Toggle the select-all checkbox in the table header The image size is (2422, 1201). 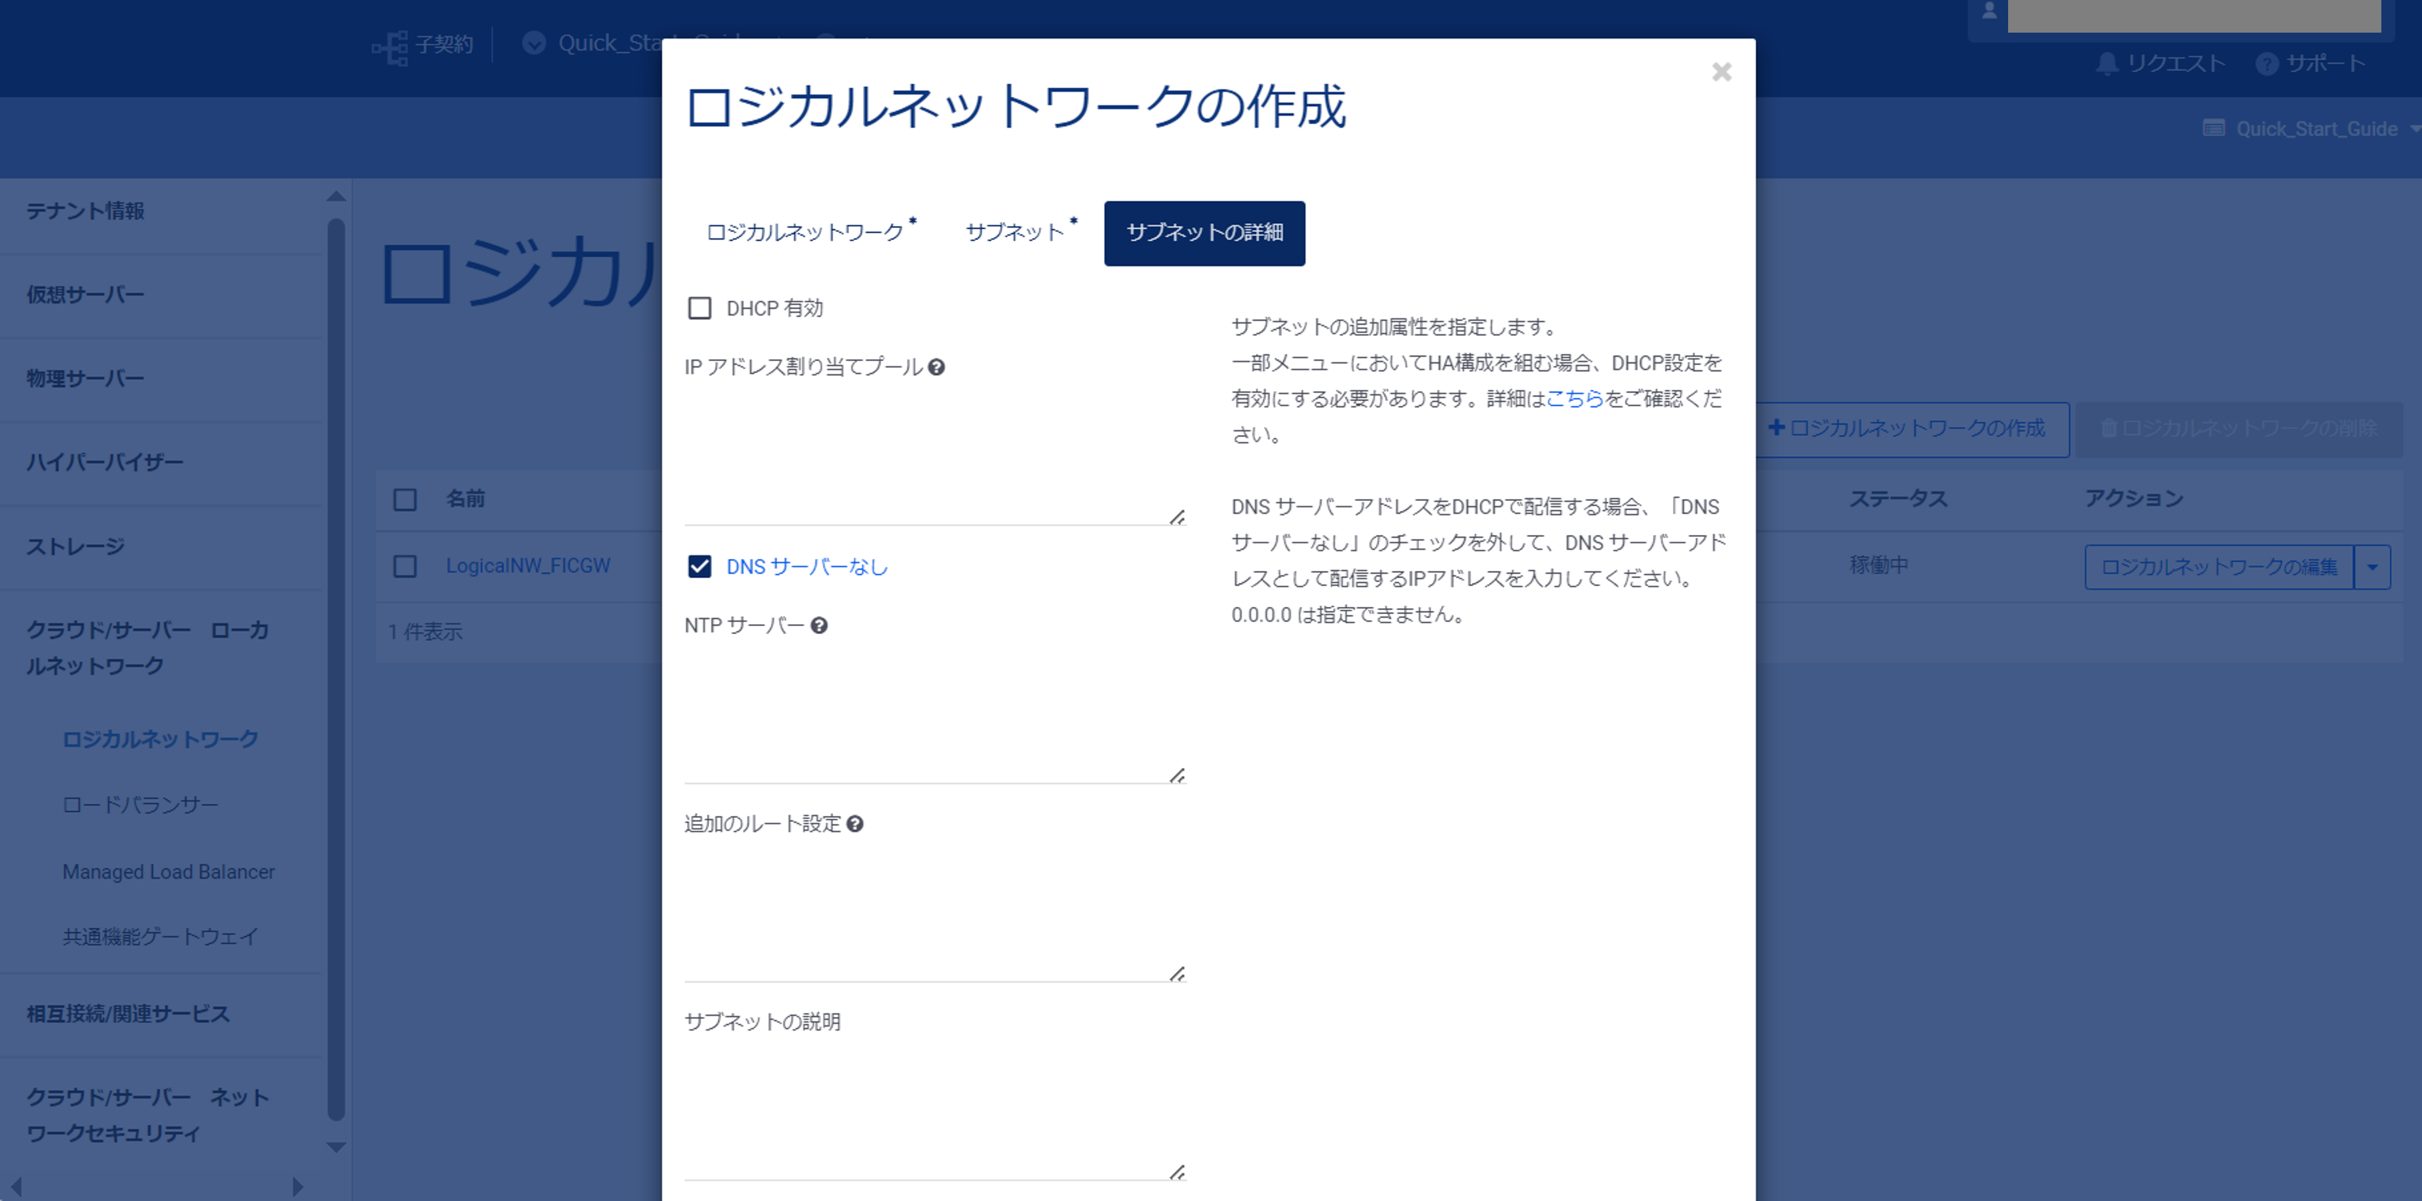pos(405,499)
